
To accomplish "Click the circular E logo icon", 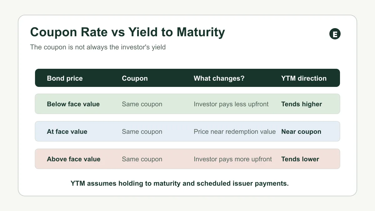I will (x=335, y=34).
